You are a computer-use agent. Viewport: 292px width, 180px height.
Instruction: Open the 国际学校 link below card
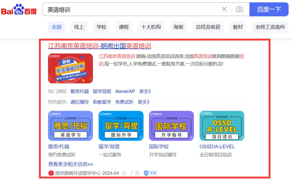tap(159, 147)
